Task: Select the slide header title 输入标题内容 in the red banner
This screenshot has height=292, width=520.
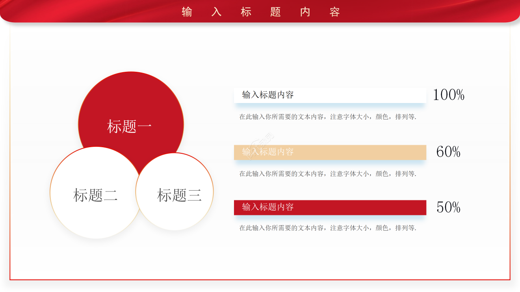Action: 261,12
